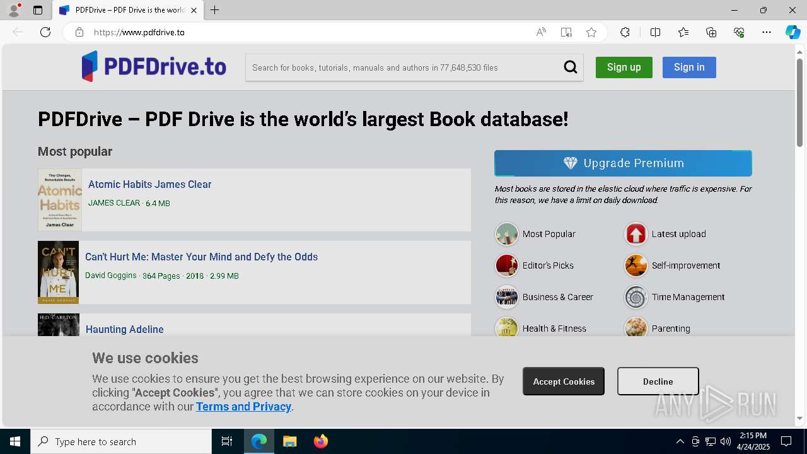Open a new tab with plus button
This screenshot has height=454, width=807.
coord(215,10)
